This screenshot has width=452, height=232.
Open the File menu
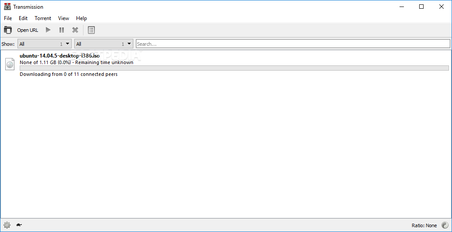tap(8, 18)
